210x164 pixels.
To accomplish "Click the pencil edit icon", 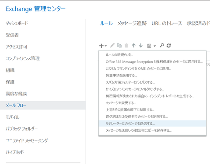I will 112,45.
